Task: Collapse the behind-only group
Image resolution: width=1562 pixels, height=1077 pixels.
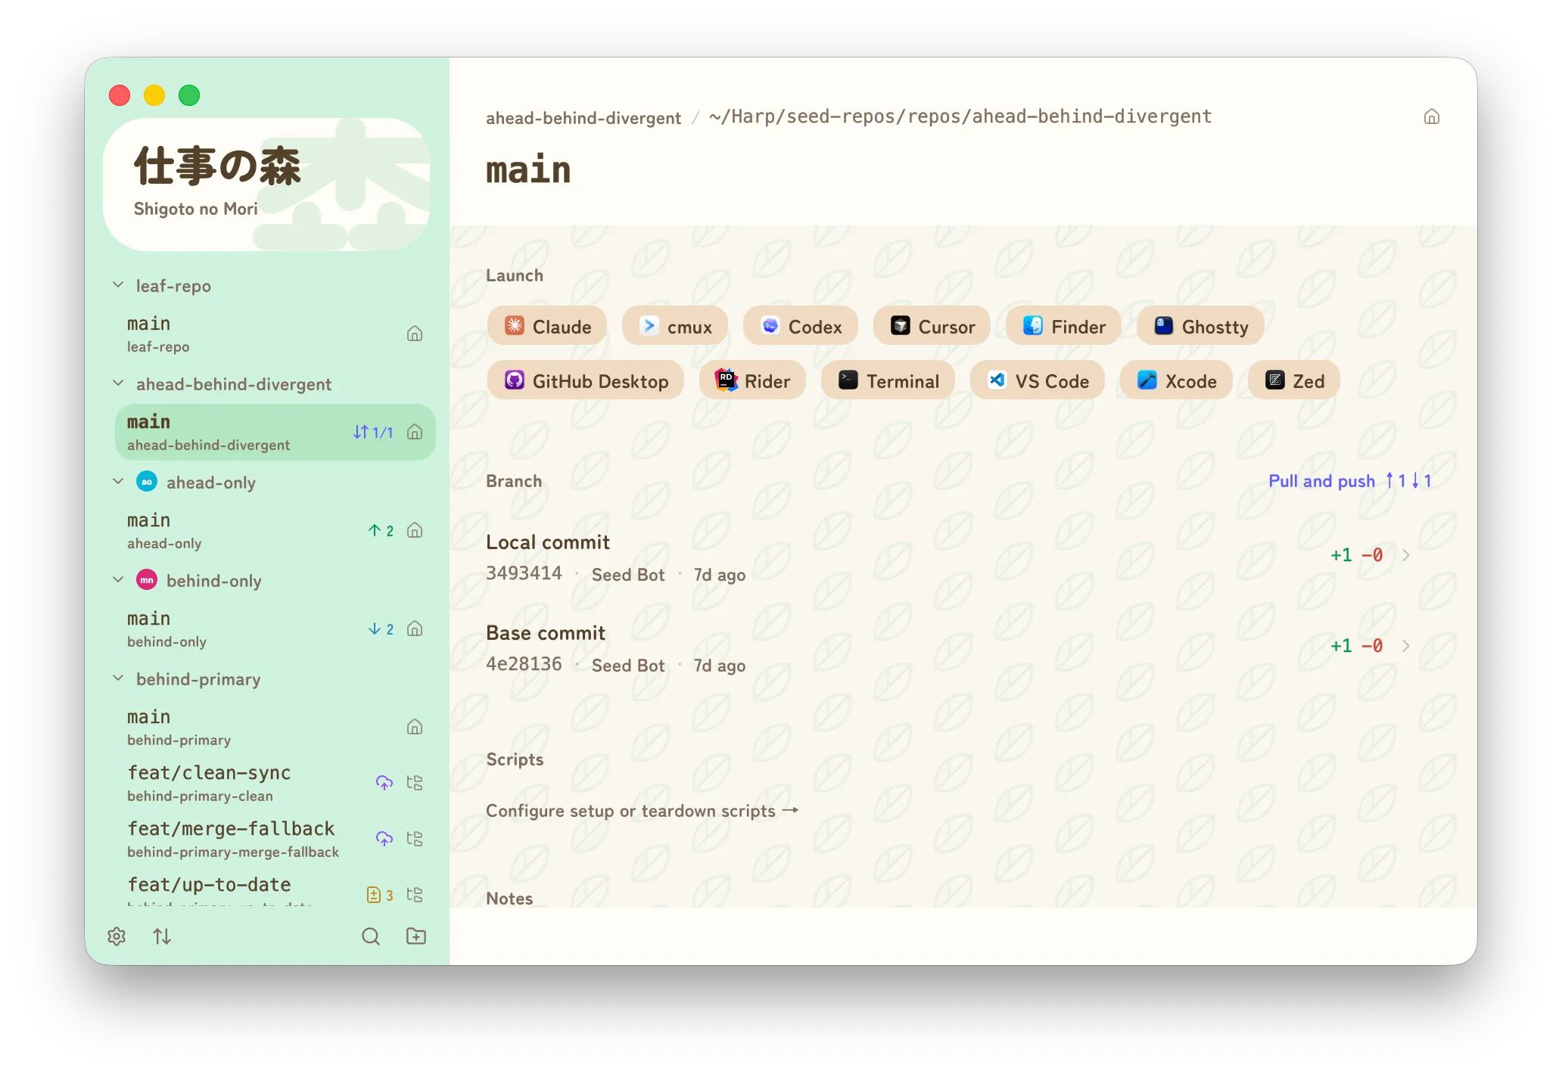Action: (118, 580)
